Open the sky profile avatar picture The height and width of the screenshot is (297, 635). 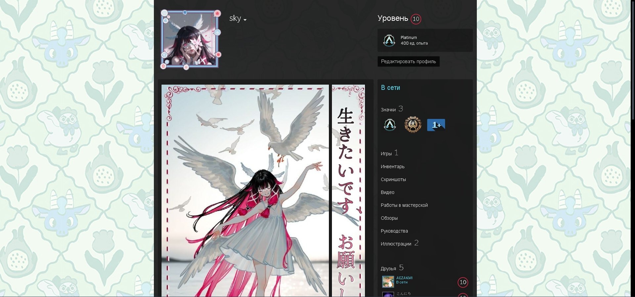(190, 39)
